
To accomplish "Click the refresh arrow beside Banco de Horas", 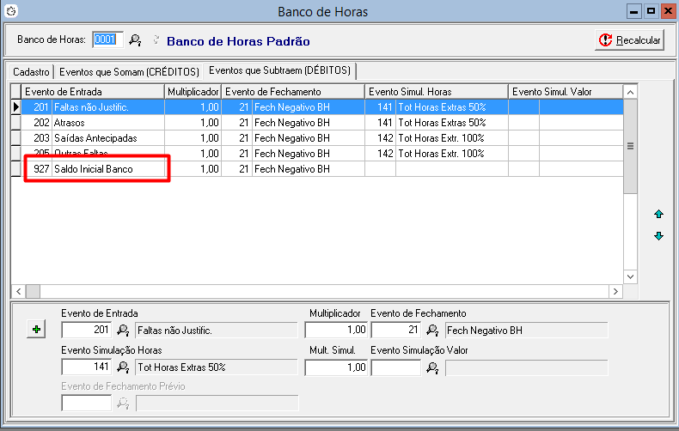I will pyautogui.click(x=156, y=39).
